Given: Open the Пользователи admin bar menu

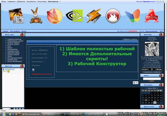Looking at the screenshot, I should point(31,2).
